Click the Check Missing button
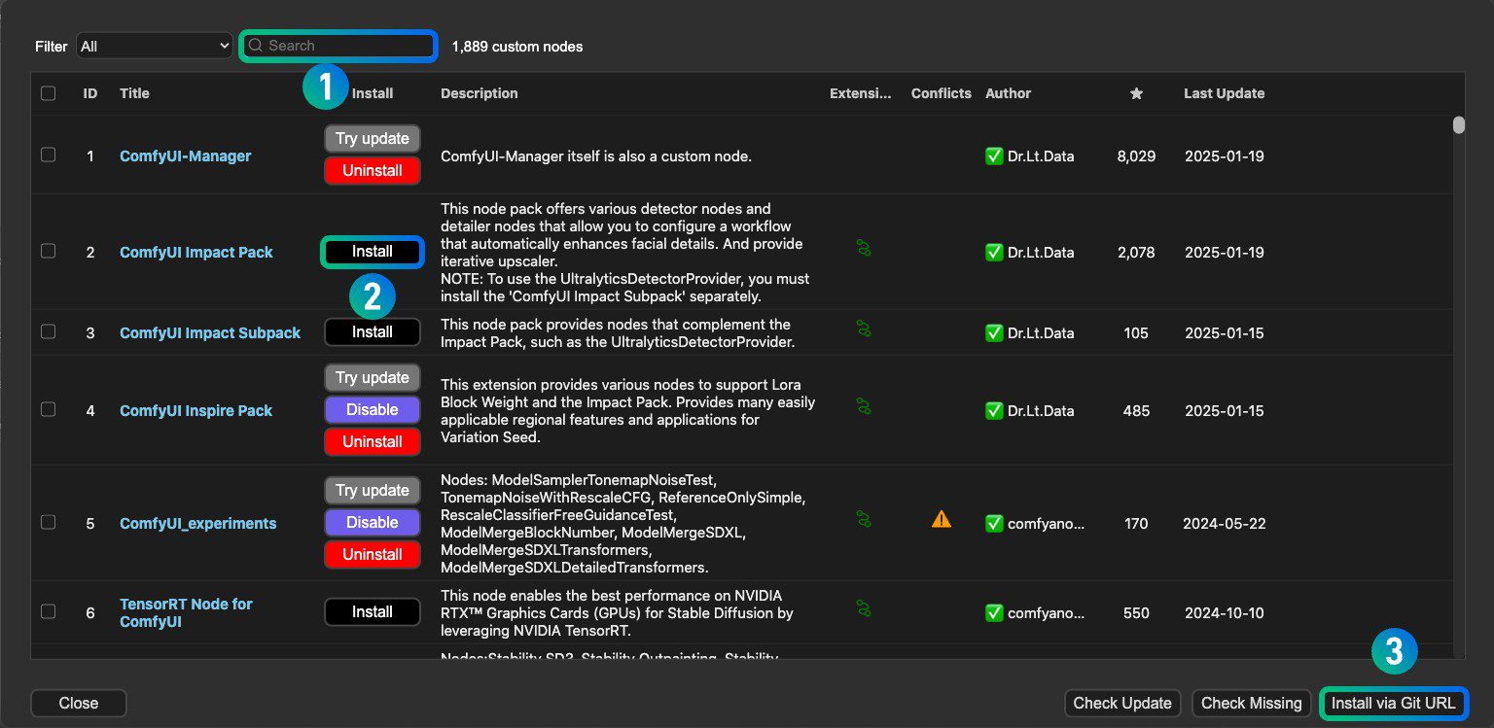 coord(1251,703)
